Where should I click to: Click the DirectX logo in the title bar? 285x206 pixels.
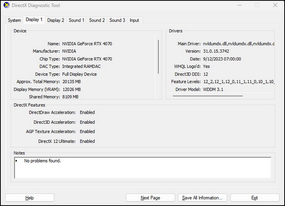[x=6, y=5]
